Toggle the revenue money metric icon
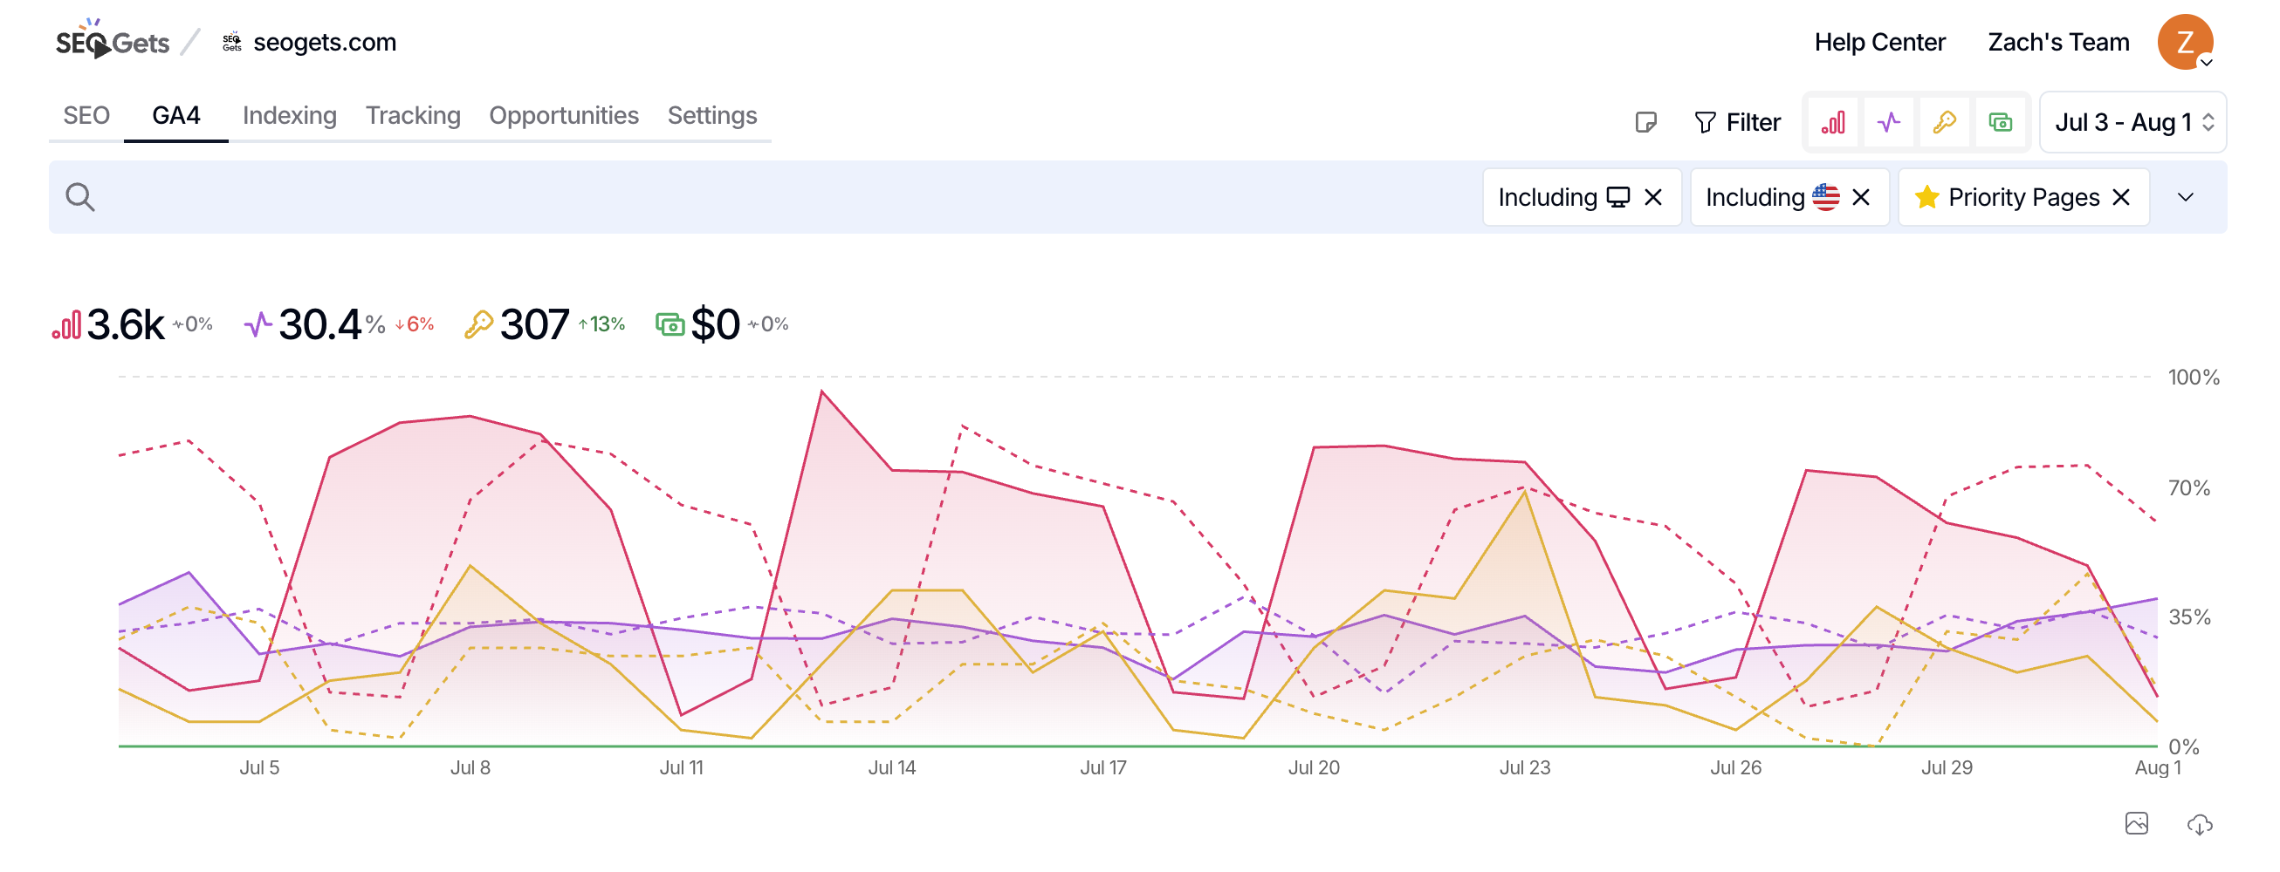This screenshot has width=2280, height=872. 2001,122
